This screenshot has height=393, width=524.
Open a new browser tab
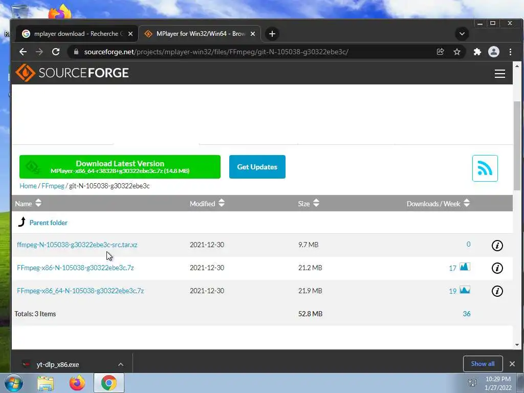[x=272, y=34]
